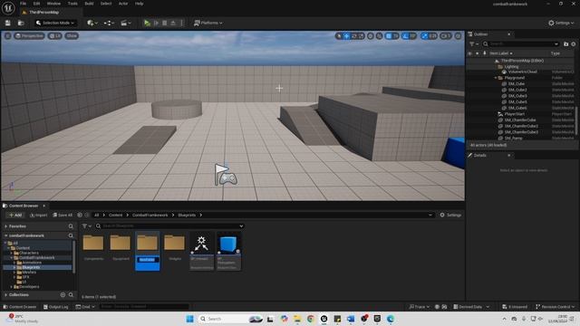Open camera speed setting
This screenshot has height=326, width=580.
coord(446,36)
